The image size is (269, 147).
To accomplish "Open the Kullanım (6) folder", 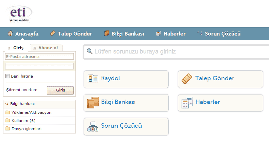I will [23, 121].
